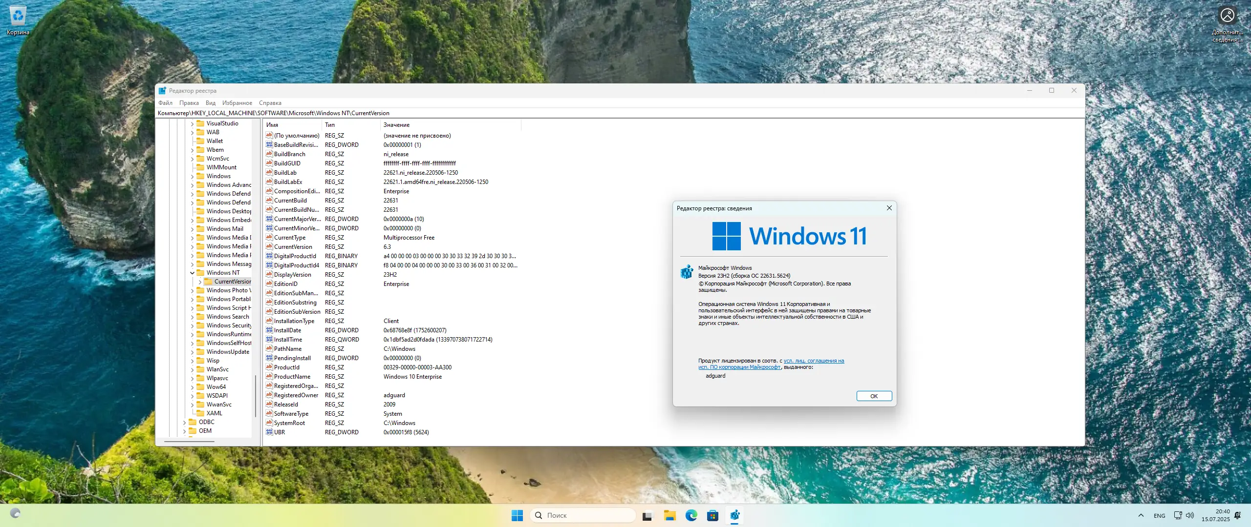The image size is (1251, 527).
Task: Open File Explorer from the taskbar
Action: point(669,515)
